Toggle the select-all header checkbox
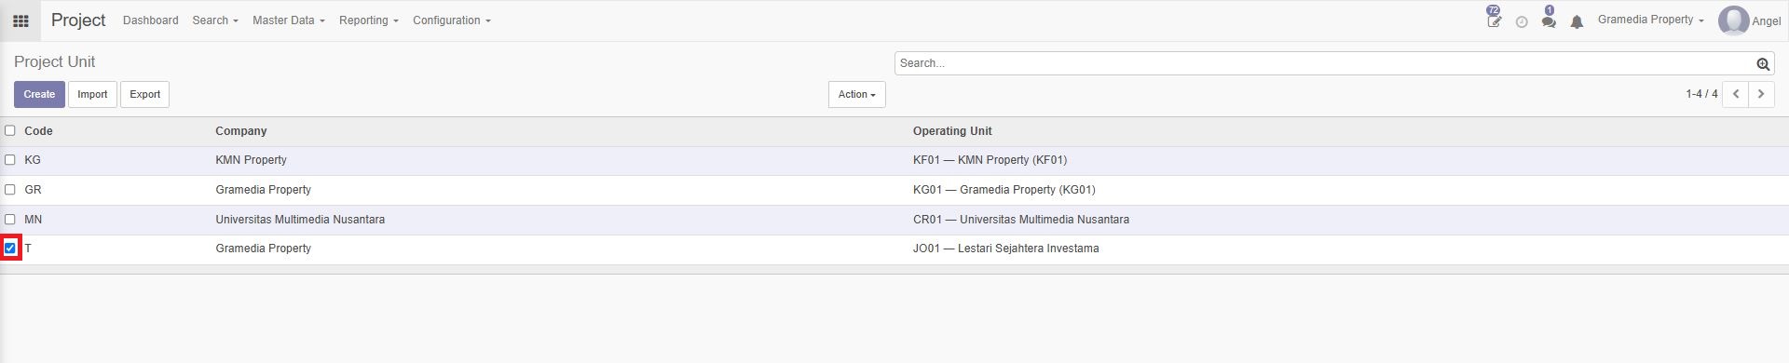1789x363 pixels. coord(10,130)
